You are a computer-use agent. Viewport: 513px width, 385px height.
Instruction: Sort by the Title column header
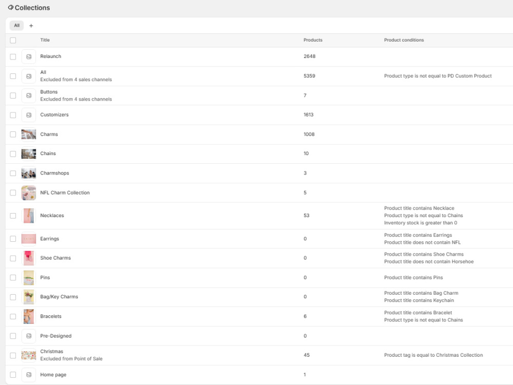pyautogui.click(x=45, y=40)
